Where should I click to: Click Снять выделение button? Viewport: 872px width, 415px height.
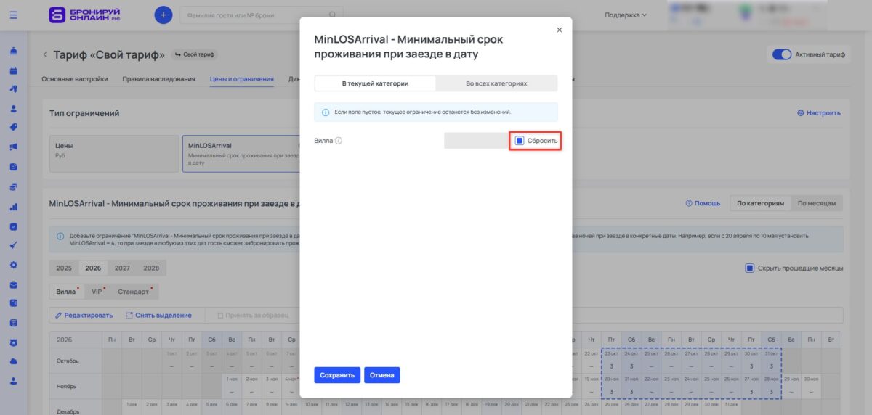click(158, 316)
